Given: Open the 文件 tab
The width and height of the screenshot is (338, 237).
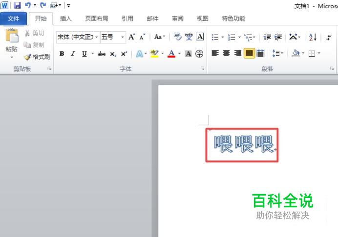Looking at the screenshot, I should point(13,19).
